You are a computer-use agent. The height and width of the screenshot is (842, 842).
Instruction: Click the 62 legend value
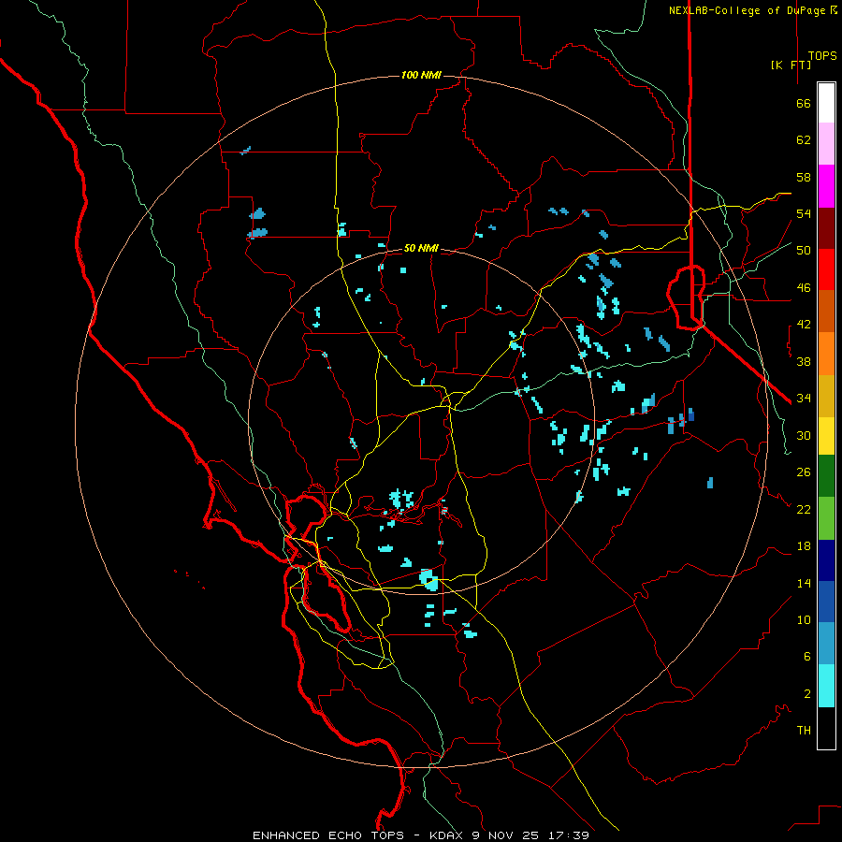tap(804, 140)
